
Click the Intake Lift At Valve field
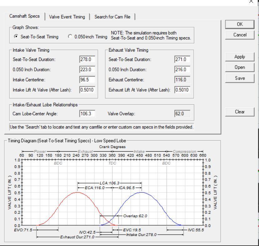87,90
